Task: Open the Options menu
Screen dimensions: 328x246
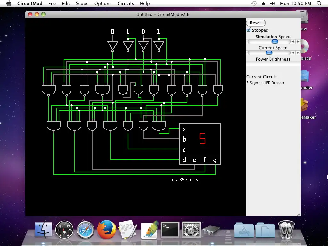Action: (x=103, y=4)
